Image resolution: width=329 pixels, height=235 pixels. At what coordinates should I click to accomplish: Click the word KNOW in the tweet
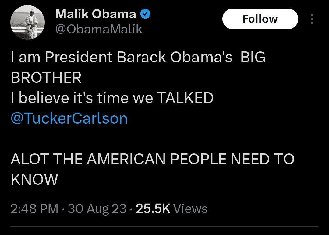[34, 179]
